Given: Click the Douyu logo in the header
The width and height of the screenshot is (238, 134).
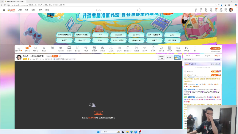Looking at the screenshot, I should [x=12, y=10].
